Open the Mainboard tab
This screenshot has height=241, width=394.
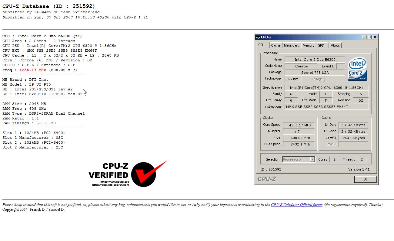click(x=292, y=45)
